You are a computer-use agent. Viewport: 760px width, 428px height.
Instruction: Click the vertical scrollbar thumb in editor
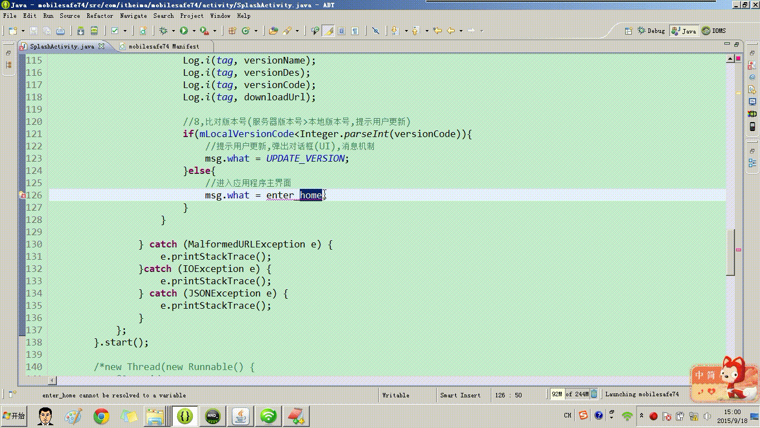click(x=730, y=252)
